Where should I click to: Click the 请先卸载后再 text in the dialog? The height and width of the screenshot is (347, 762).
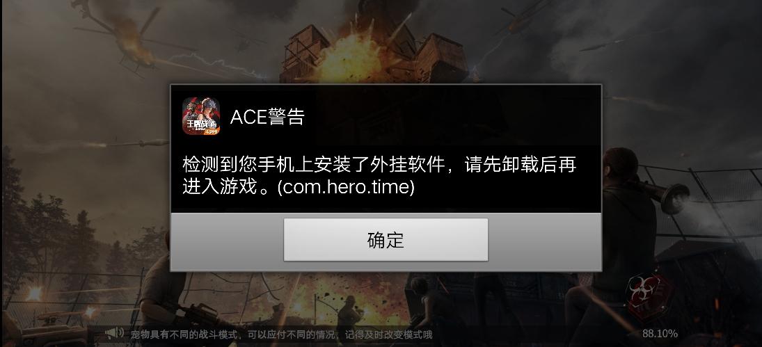pos(521,165)
